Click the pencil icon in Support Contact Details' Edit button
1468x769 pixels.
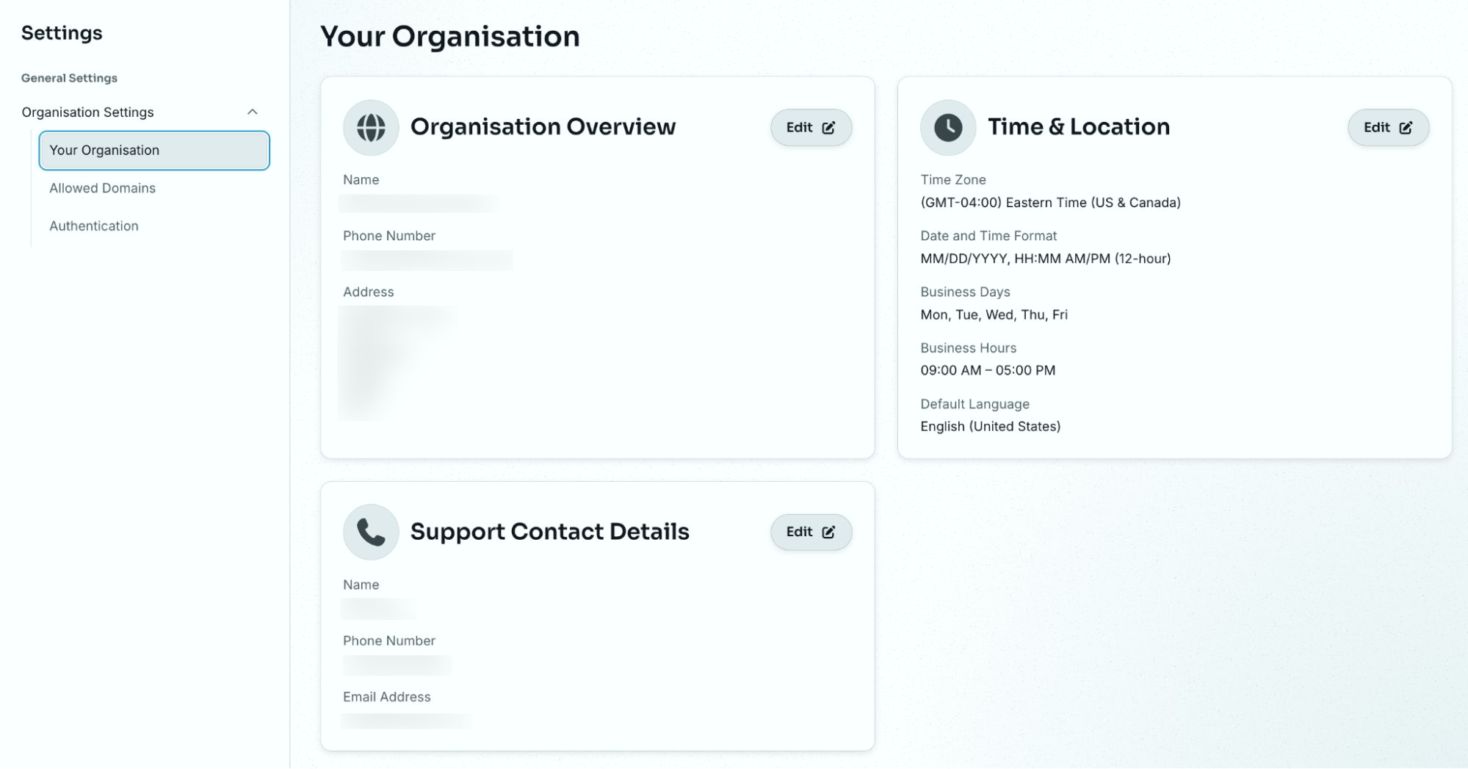[x=828, y=532]
